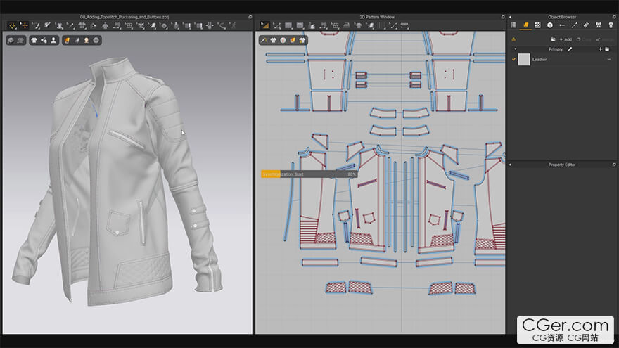Screen dimensions: 619x348
Task: Toggle garment display in 3D viewport
Action: point(34,40)
